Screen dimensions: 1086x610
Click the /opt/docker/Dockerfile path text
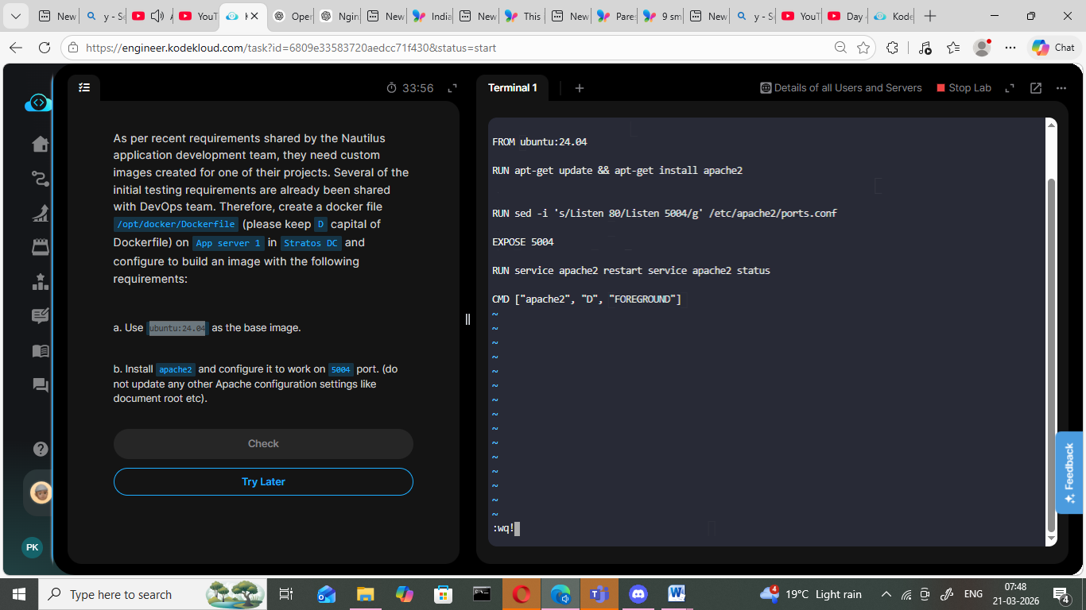click(x=176, y=225)
